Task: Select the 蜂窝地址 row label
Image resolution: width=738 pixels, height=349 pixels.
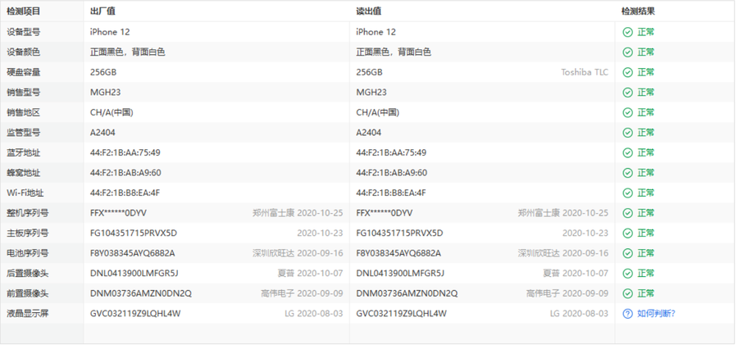Action: point(24,173)
